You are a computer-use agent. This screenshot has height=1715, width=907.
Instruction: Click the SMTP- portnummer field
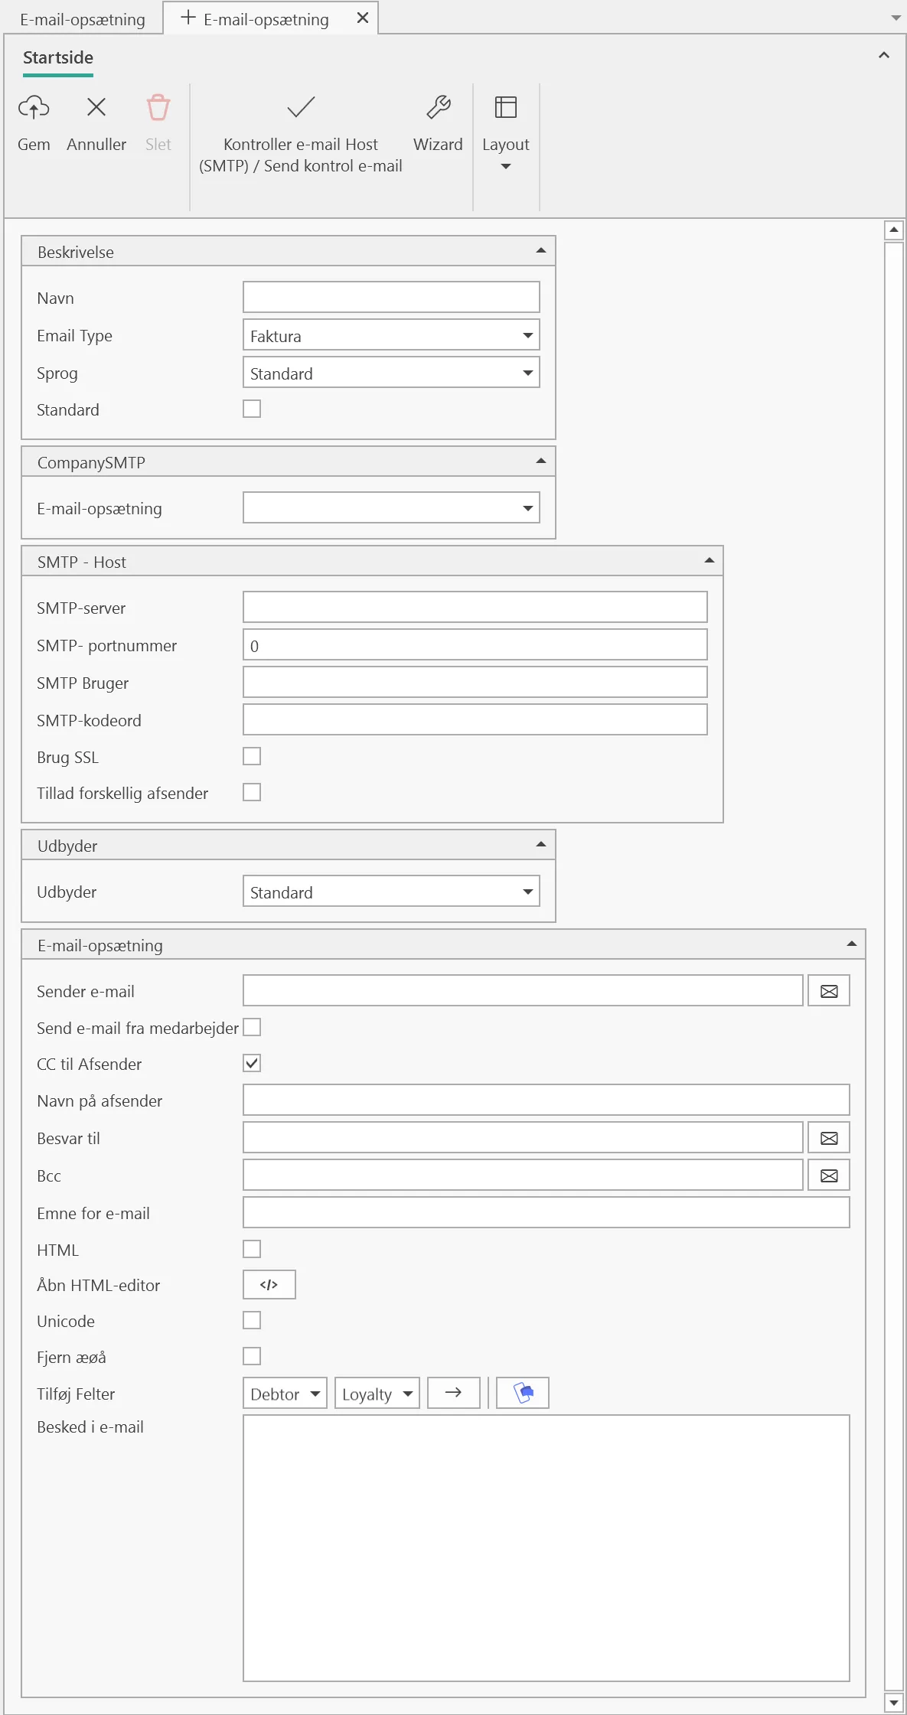point(475,644)
